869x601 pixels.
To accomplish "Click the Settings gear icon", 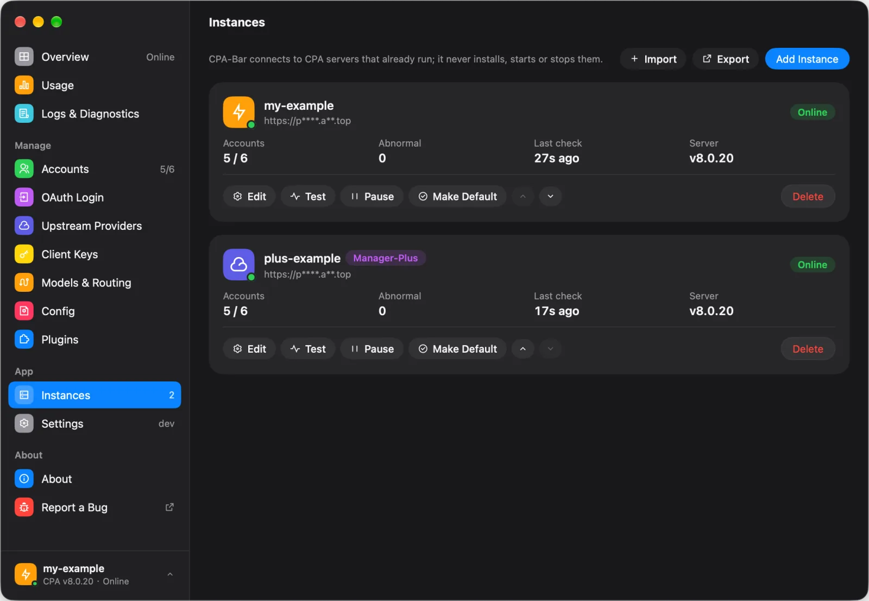I will [x=24, y=423].
